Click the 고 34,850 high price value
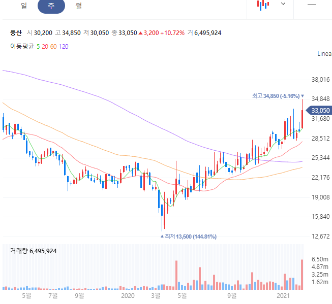Image resolution: width=332 pixels, height=304 pixels. click(x=68, y=33)
